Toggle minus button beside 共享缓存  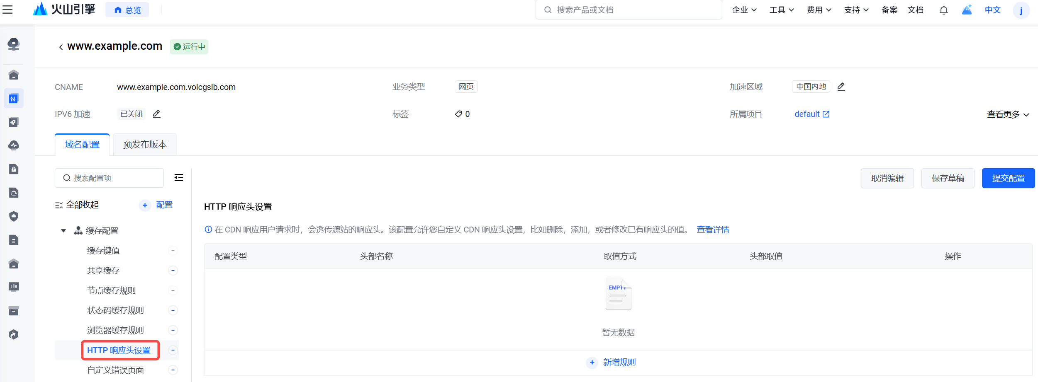[173, 271]
